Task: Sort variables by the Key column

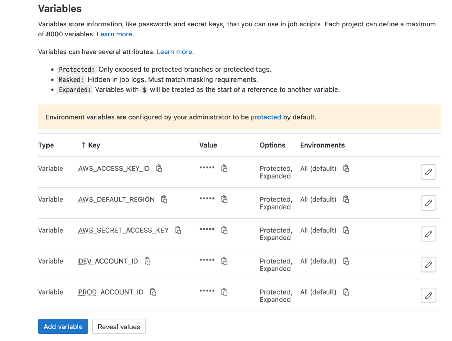Action: 91,145
